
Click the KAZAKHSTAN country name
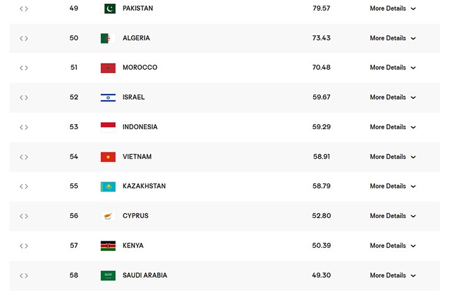[144, 187]
